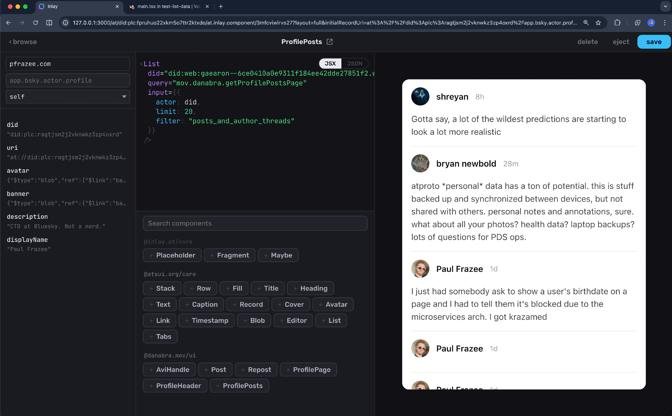Focus the Search components field

tap(255, 223)
